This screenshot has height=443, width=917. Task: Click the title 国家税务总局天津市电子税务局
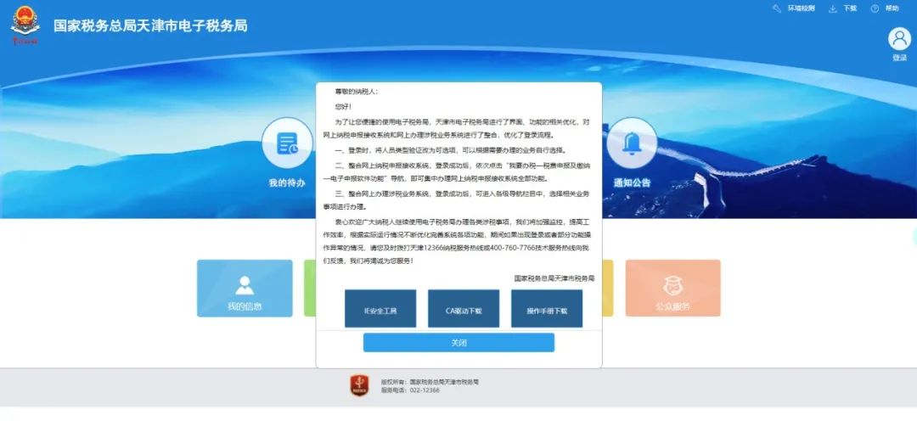150,25
